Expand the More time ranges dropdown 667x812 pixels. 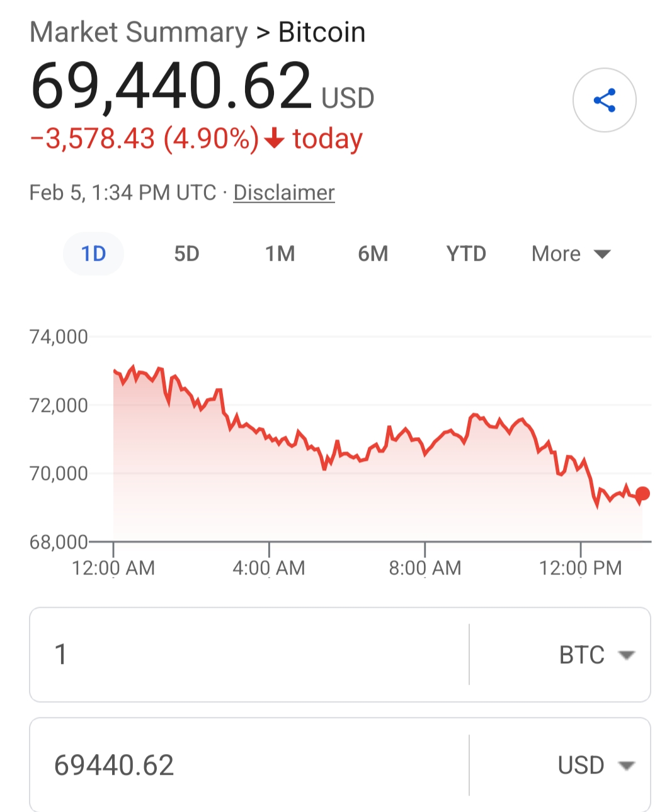[x=571, y=254]
